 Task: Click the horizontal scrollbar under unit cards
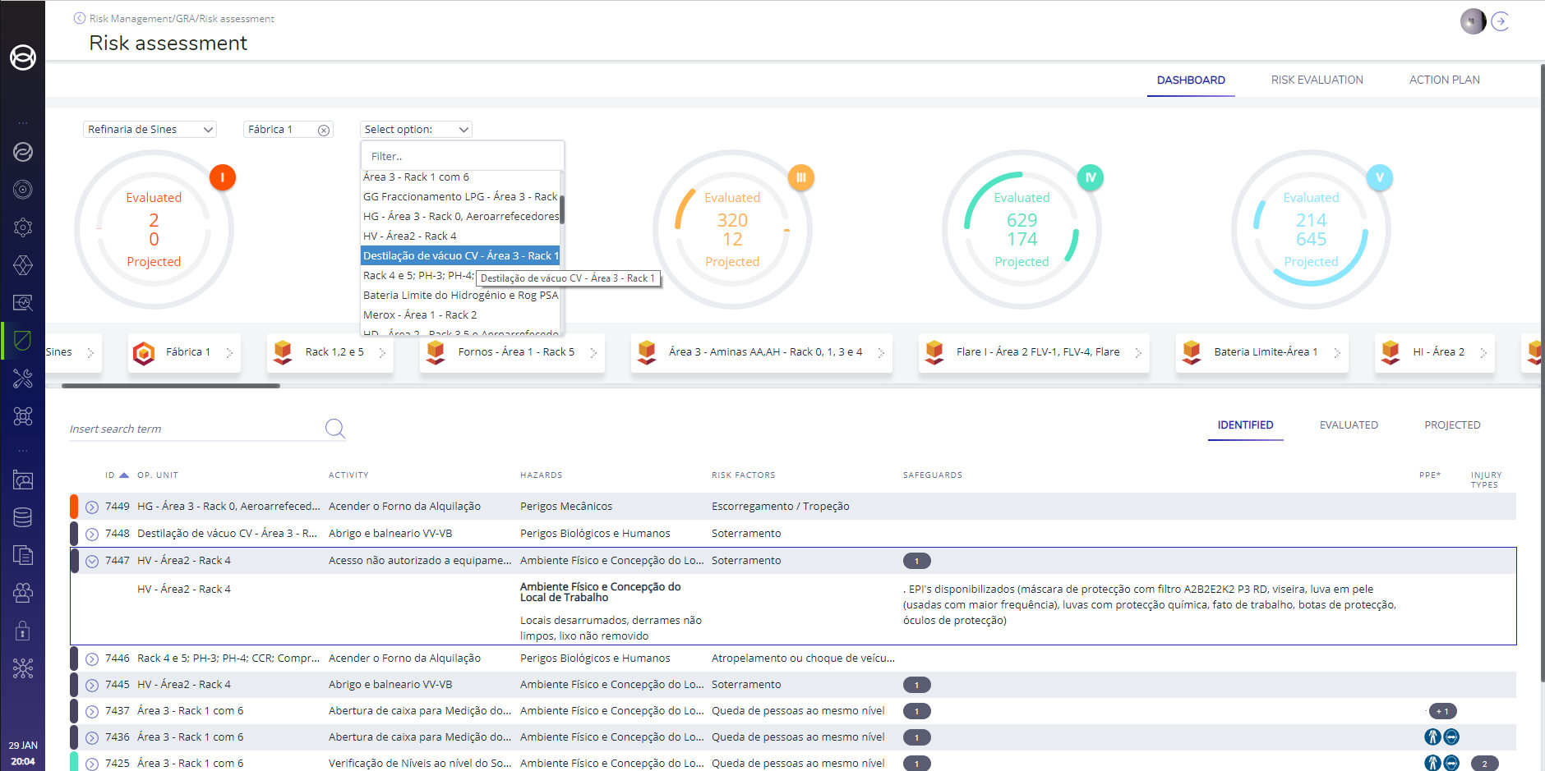(171, 385)
